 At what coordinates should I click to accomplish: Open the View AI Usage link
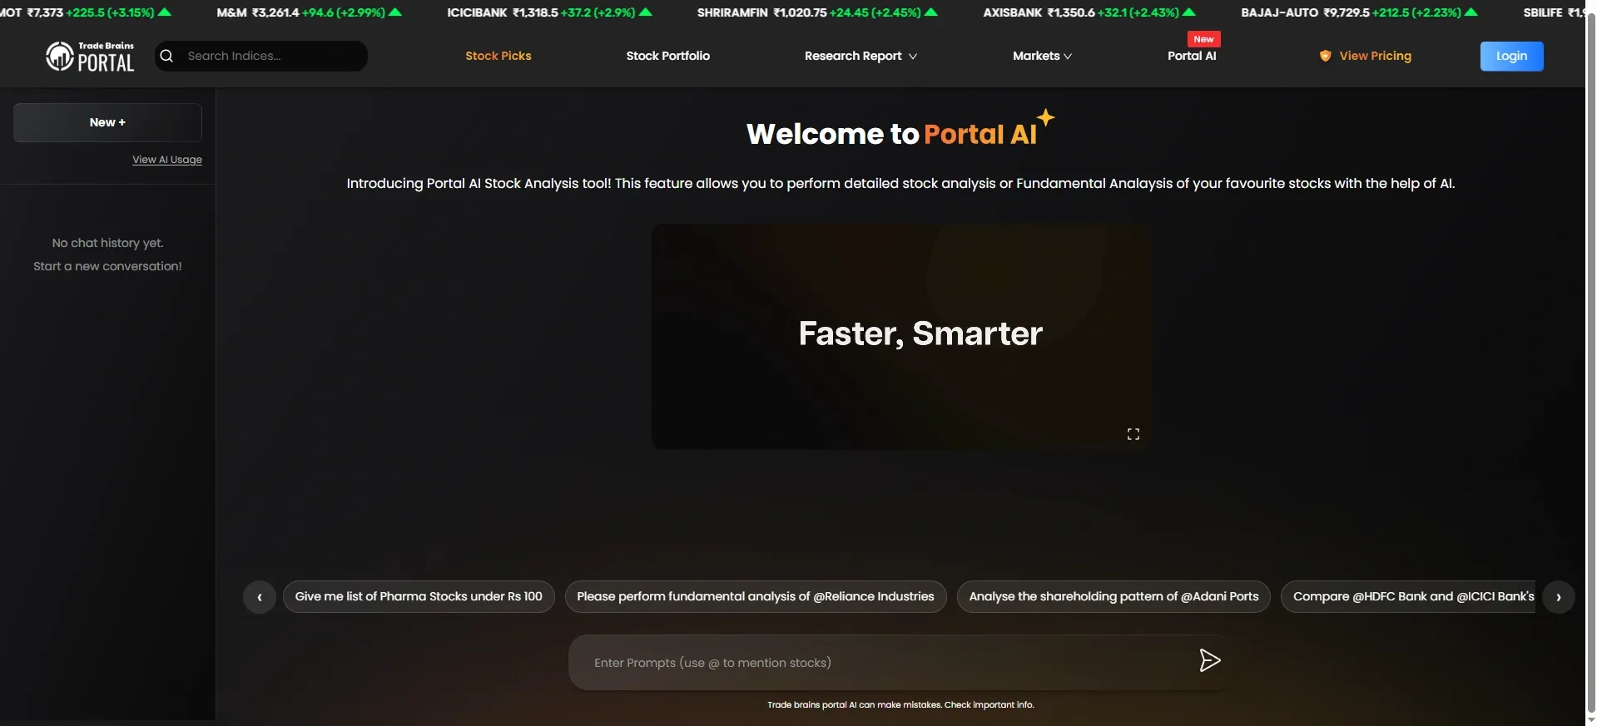[x=167, y=160]
